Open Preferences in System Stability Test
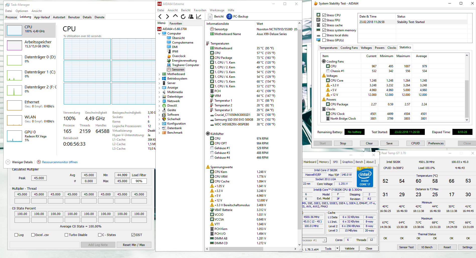The image size is (476, 258). point(436,143)
